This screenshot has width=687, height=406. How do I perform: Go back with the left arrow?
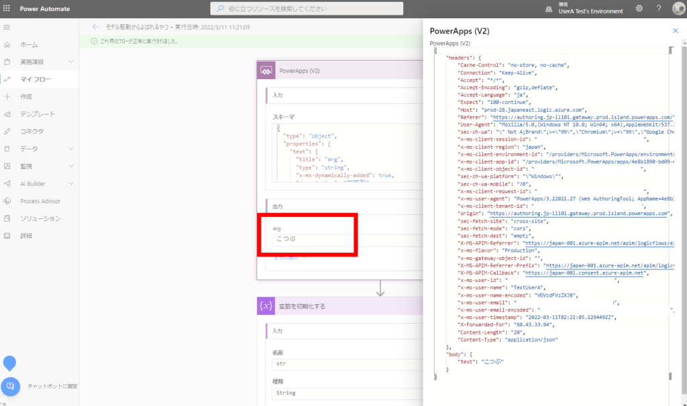click(x=95, y=27)
